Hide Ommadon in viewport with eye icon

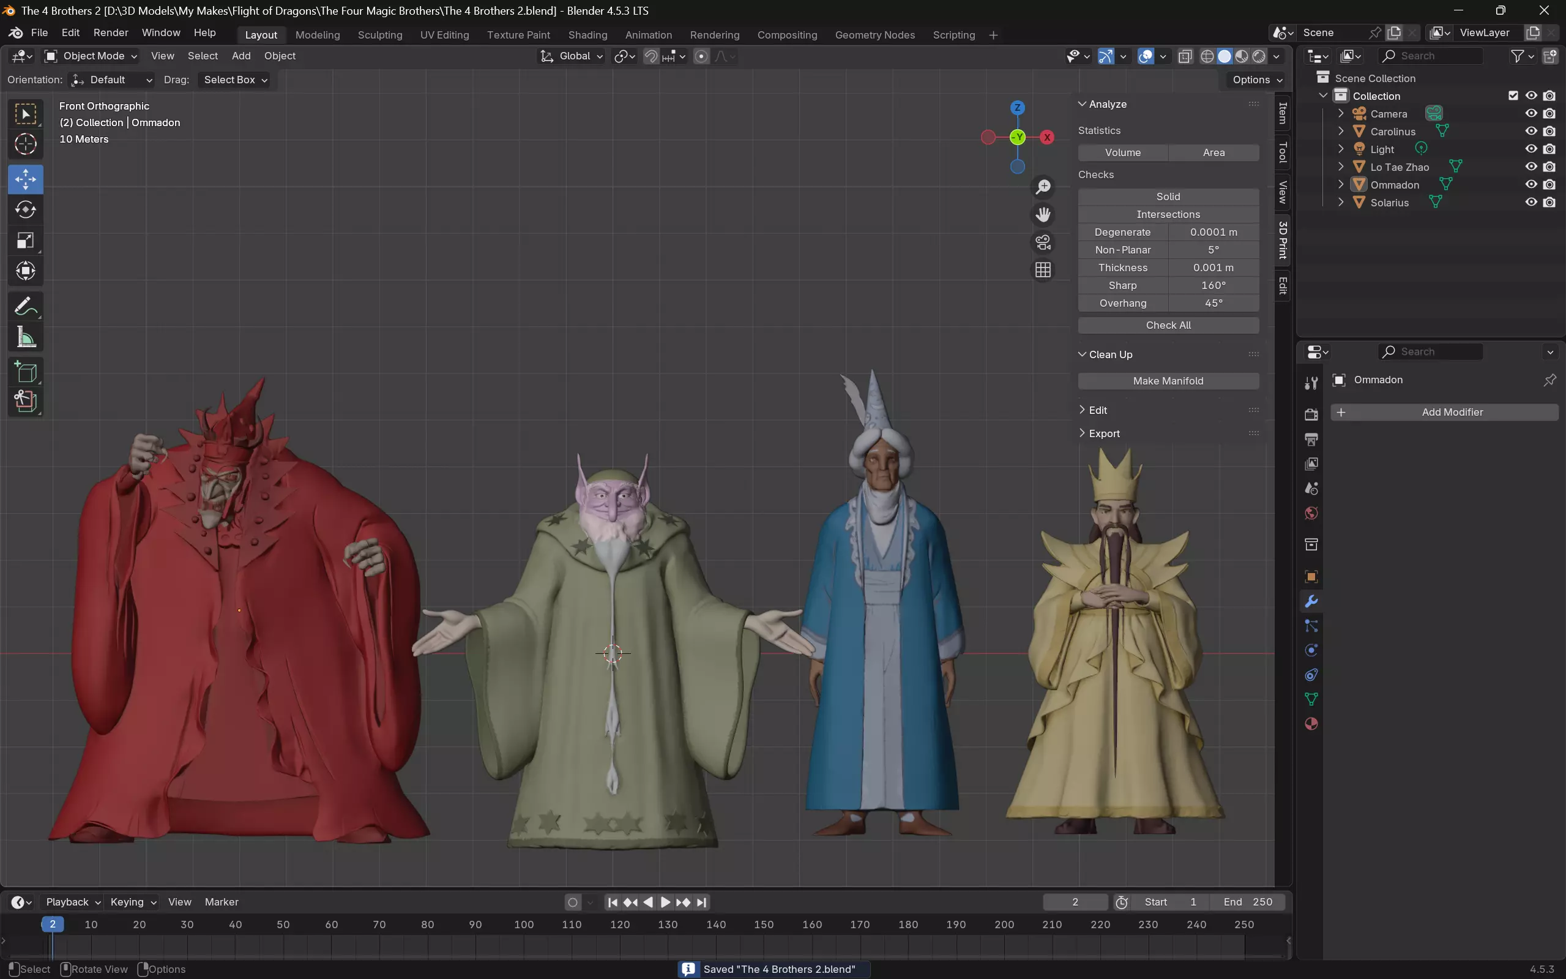[1531, 184]
